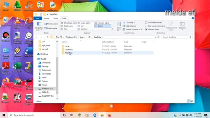Open the VLC media player desktop shortcut
210x118 pixels.
click(x=17, y=23)
